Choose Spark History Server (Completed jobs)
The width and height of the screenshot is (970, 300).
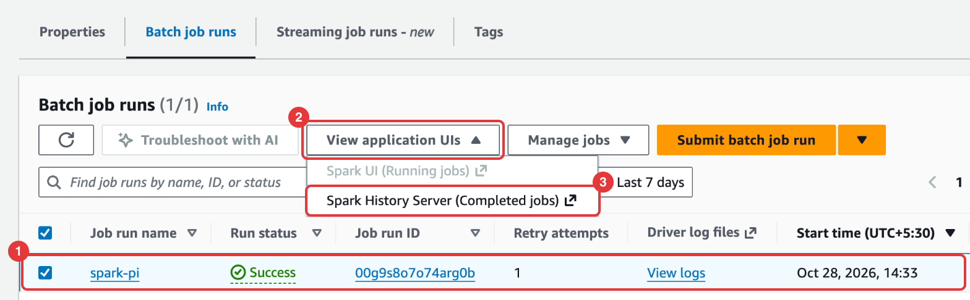pyautogui.click(x=452, y=201)
